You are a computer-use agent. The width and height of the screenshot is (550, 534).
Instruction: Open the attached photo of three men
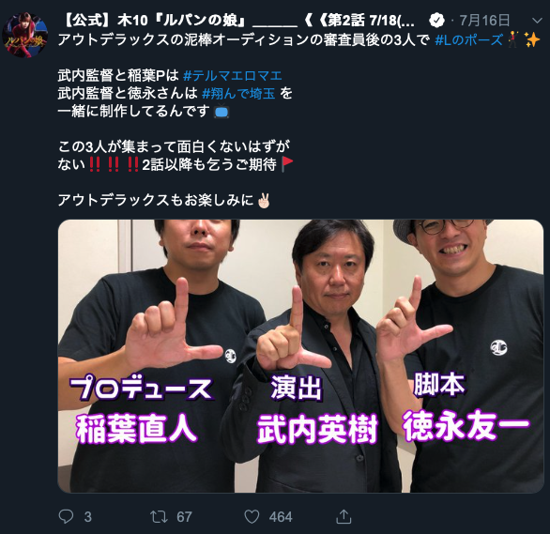click(x=300, y=356)
